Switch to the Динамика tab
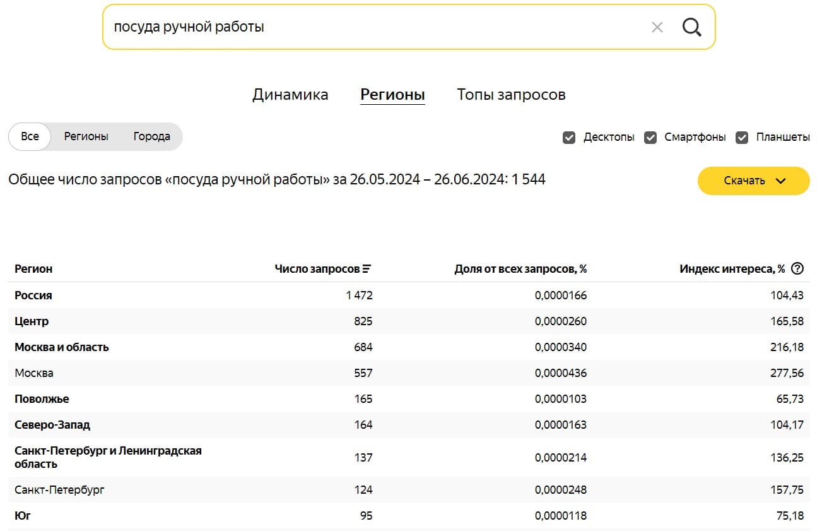 (290, 95)
